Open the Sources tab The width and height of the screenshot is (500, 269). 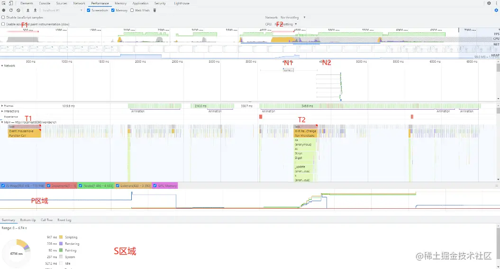coord(62,3)
